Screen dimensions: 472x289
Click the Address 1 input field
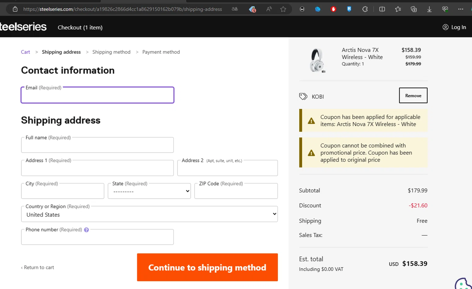pyautogui.click(x=98, y=168)
